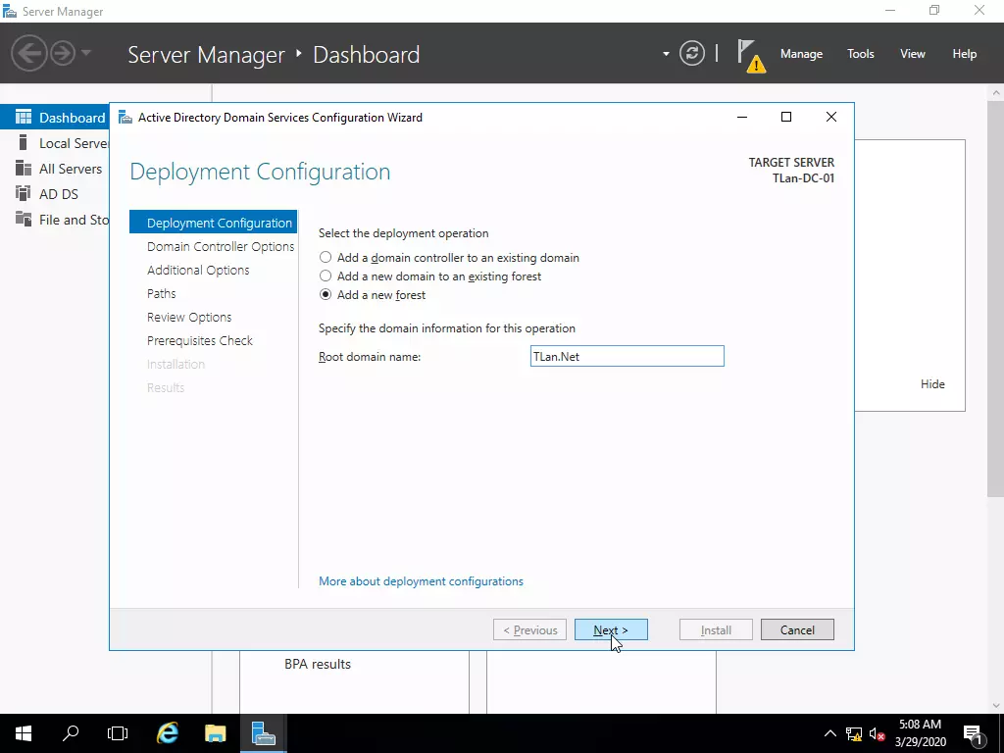Open Windows search from the taskbar
The width and height of the screenshot is (1004, 753).
coord(71,733)
